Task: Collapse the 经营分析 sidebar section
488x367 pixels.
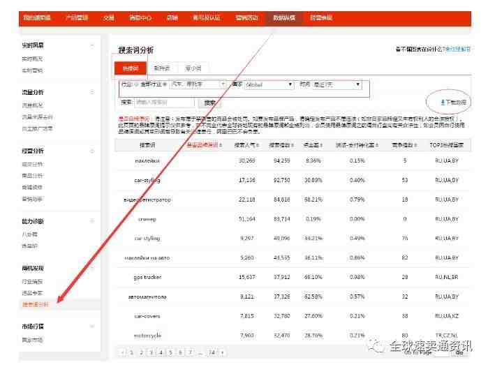Action: [92, 151]
